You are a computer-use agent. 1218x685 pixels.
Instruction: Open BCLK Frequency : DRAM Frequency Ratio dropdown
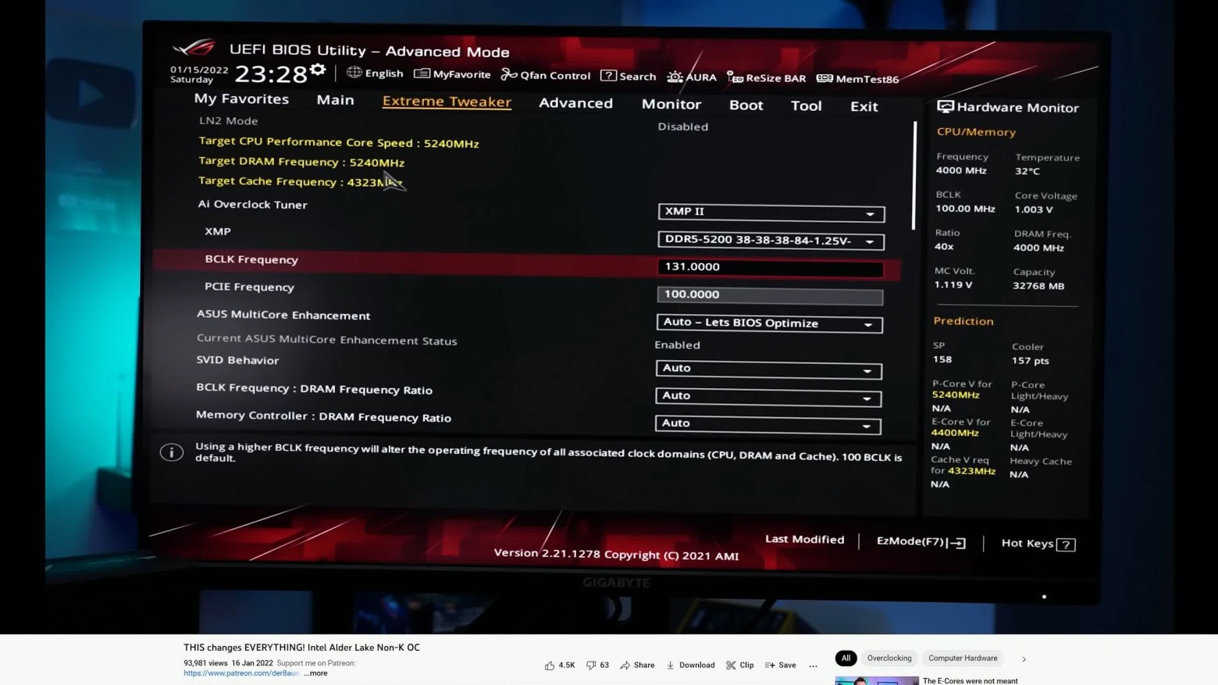coord(768,397)
